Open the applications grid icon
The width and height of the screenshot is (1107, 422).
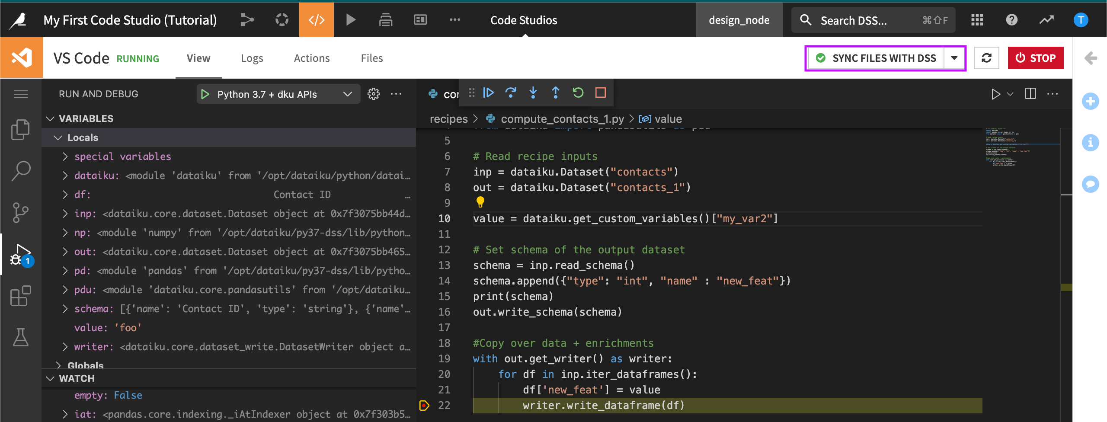977,20
